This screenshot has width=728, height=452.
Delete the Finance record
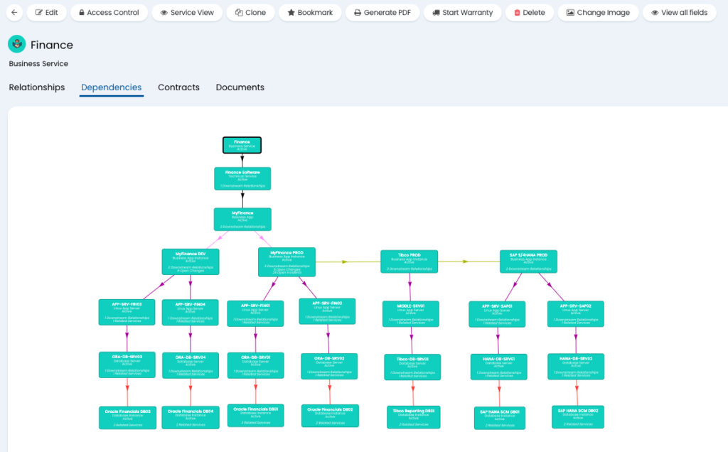(529, 13)
